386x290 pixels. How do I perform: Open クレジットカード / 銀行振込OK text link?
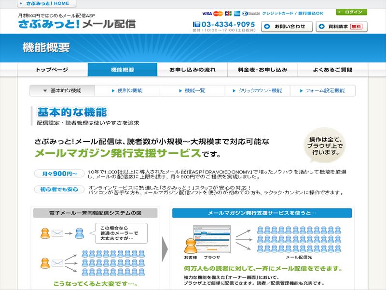coord(293,14)
